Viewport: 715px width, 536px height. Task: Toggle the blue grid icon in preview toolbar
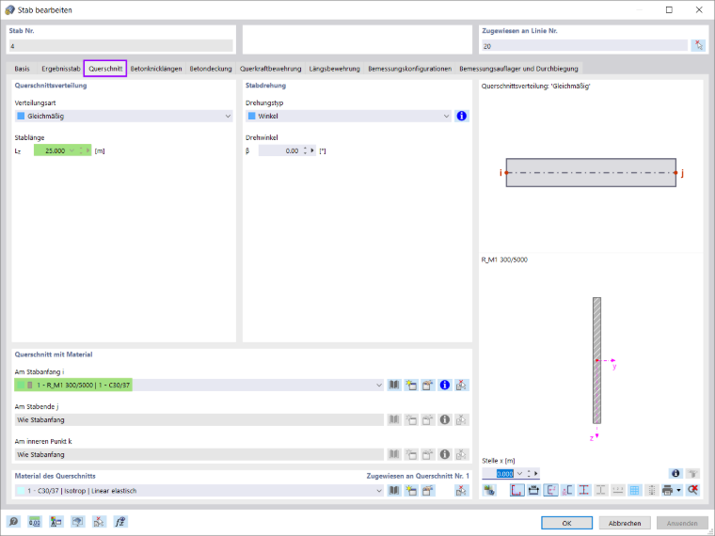click(634, 490)
